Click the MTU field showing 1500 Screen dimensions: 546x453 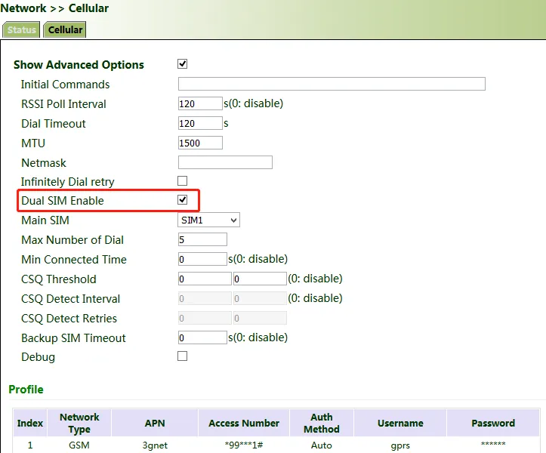[200, 143]
